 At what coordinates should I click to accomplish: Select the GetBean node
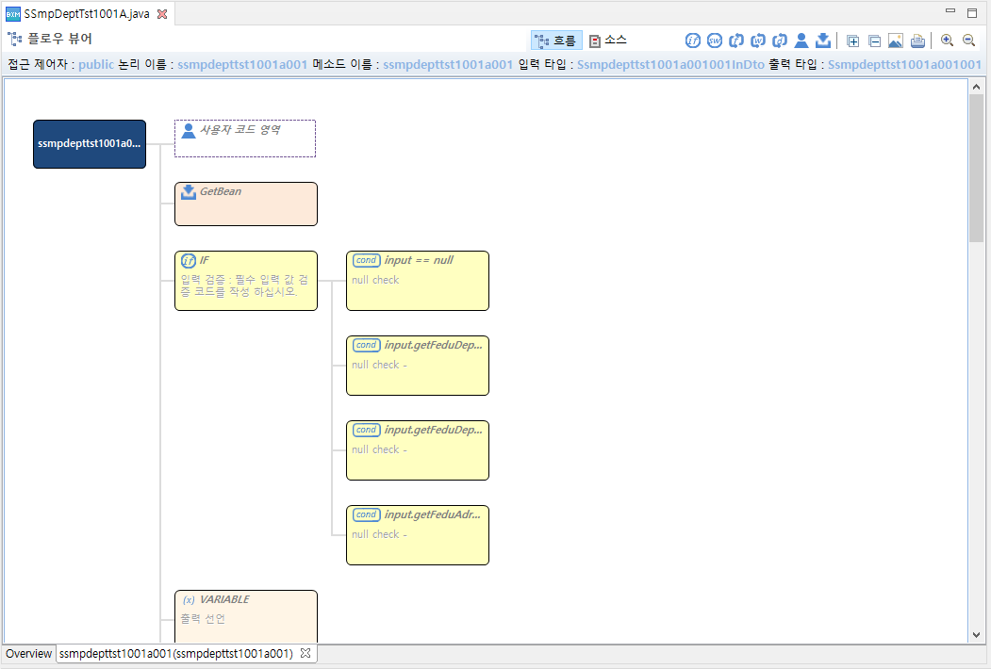click(245, 204)
